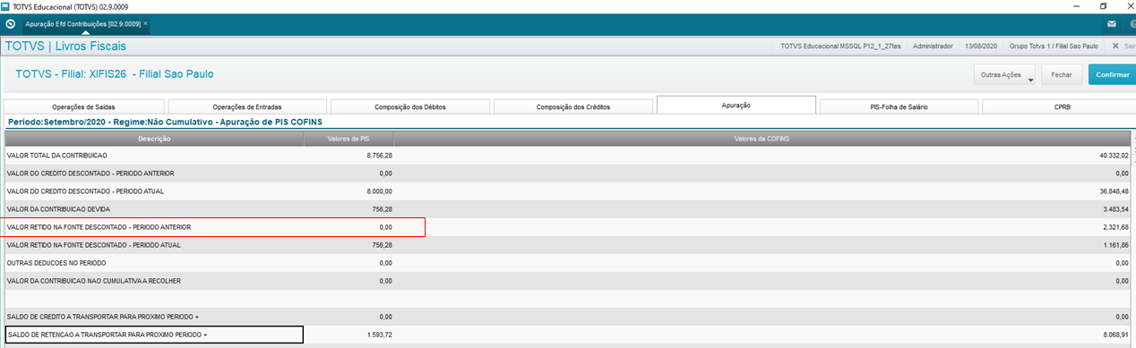Screen dimensions: 1136x348
Task: Switch to the CPRB tab
Action: point(1059,106)
